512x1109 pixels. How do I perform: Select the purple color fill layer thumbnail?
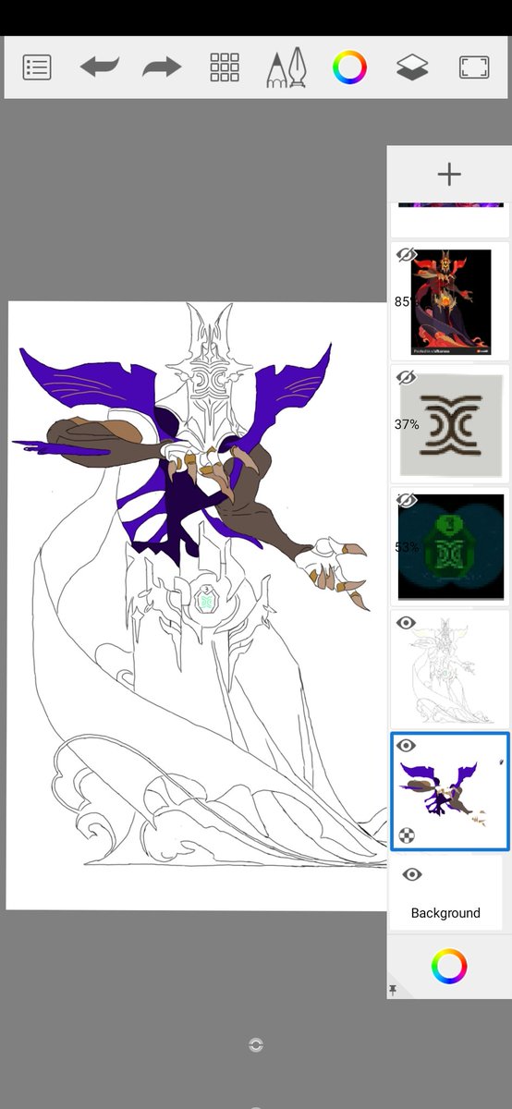pyautogui.click(x=450, y=792)
